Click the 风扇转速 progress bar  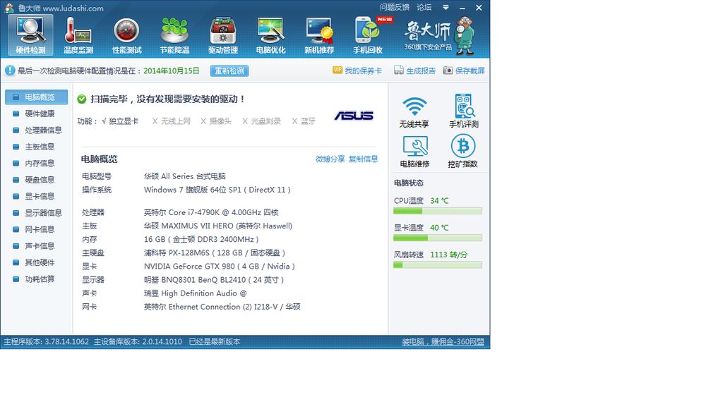(438, 265)
